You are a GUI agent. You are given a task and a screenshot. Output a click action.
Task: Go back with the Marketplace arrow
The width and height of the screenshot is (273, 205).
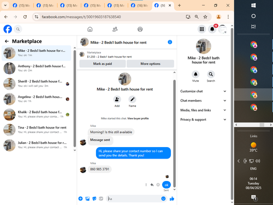(7, 42)
